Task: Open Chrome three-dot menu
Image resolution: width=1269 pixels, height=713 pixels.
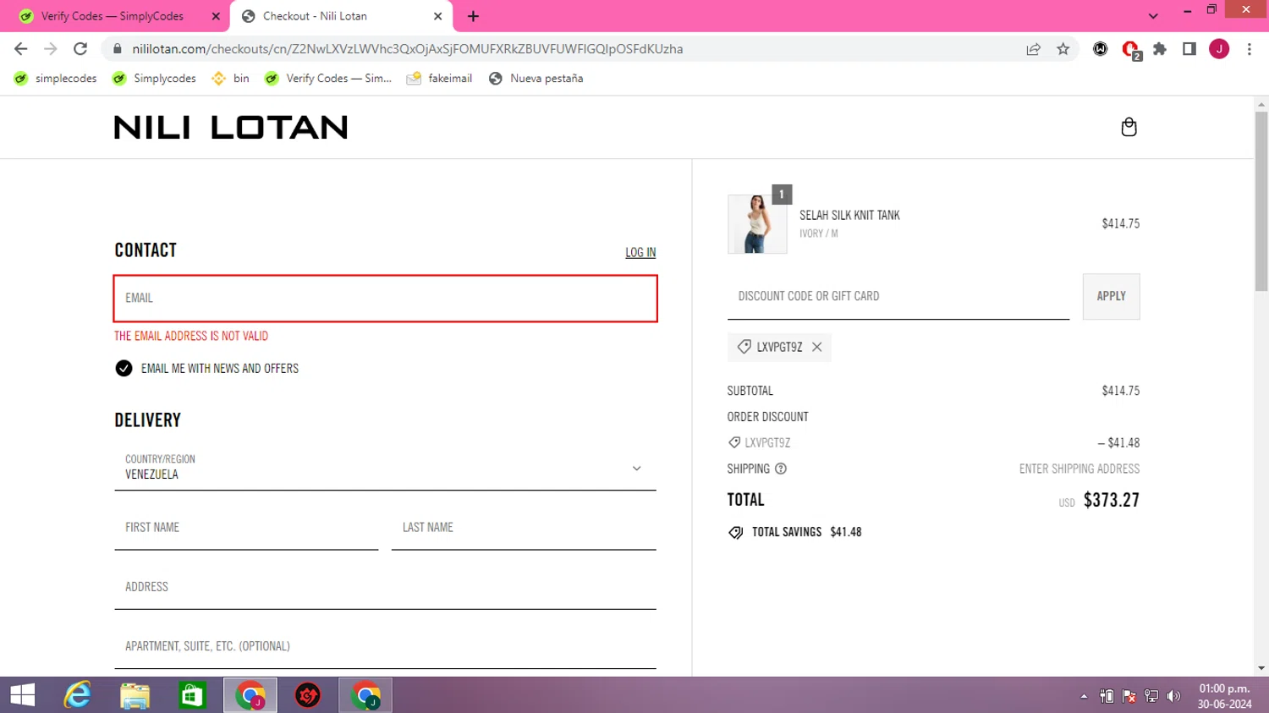Action: click(x=1250, y=49)
